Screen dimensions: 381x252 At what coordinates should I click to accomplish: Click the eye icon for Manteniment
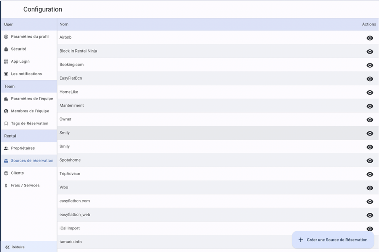(369, 106)
